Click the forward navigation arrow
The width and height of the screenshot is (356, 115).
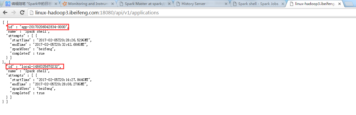(14, 13)
